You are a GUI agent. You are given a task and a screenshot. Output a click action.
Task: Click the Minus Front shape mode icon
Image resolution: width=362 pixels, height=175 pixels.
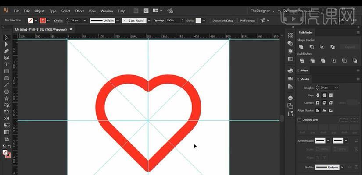[x=312, y=47]
